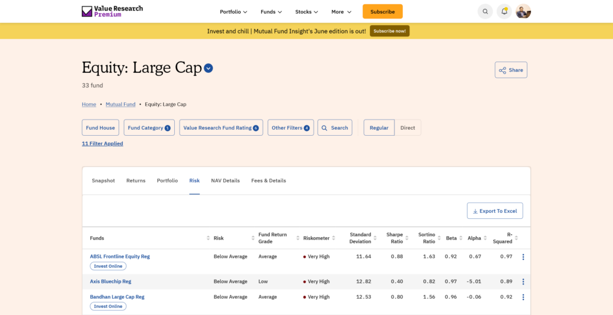
Task: Open the notifications bell icon
Action: coord(504,11)
